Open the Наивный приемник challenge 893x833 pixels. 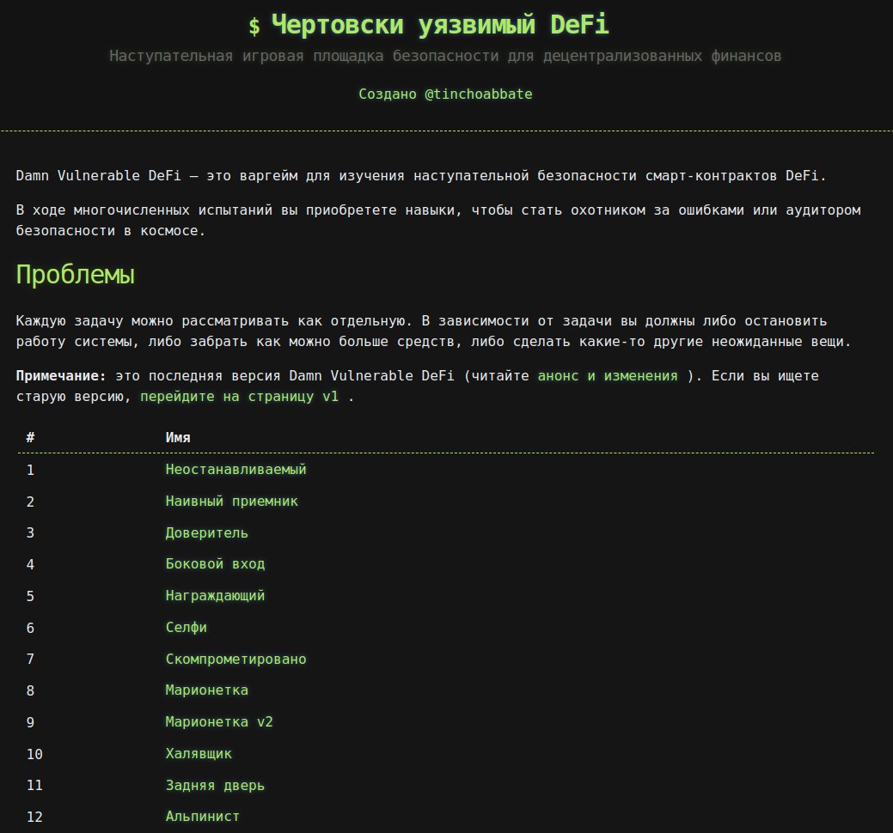(231, 502)
